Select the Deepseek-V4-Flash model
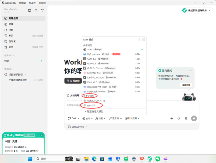This screenshot has width=216, height=163. 114,87
